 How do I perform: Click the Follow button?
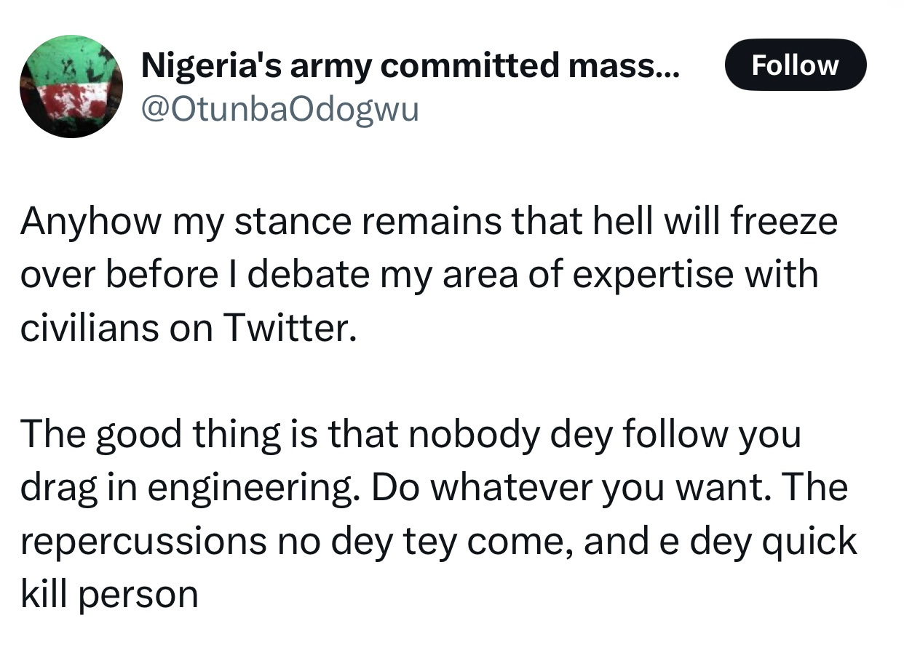796,65
